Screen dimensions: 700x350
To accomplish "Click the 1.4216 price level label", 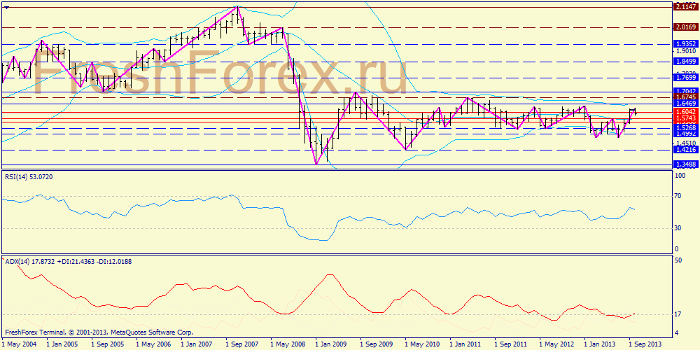I will (x=685, y=149).
